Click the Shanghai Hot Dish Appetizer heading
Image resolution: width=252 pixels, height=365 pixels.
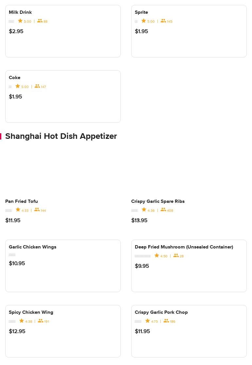tap(61, 136)
